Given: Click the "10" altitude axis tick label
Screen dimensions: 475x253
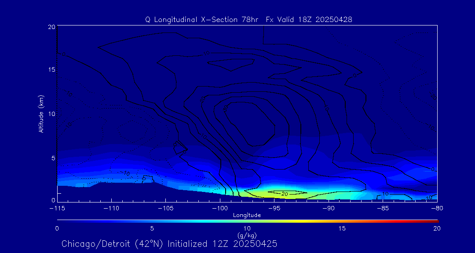Looking at the screenshot, I should (x=51, y=113).
